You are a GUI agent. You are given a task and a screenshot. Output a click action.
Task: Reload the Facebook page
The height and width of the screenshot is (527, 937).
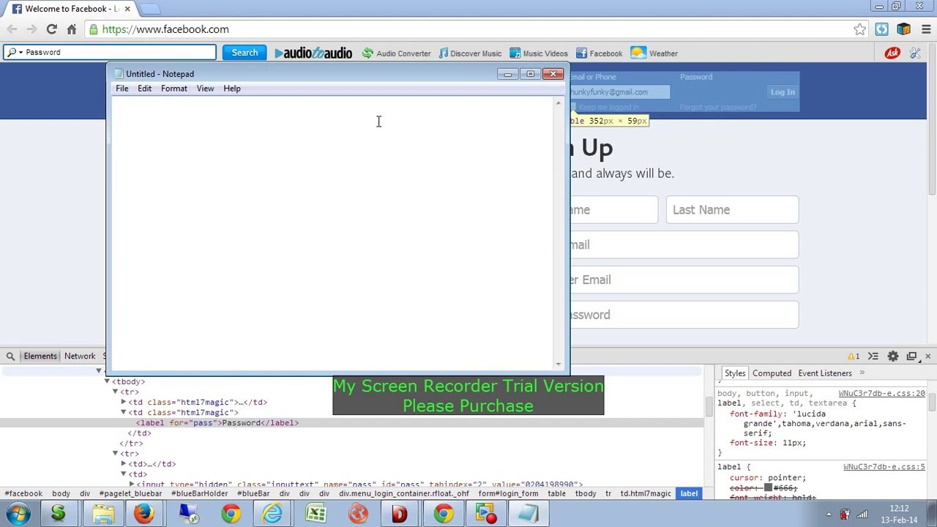tap(51, 29)
